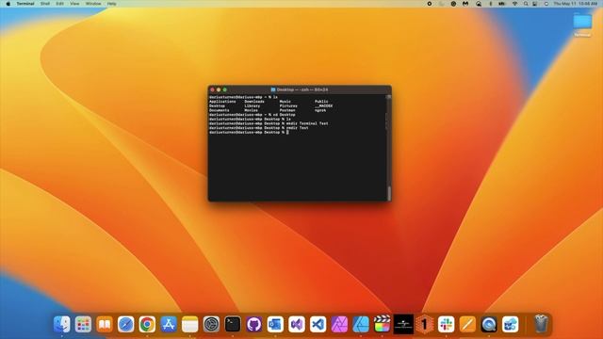Open Spotlight search in menu bar
This screenshot has height=339, width=603.
(526, 4)
